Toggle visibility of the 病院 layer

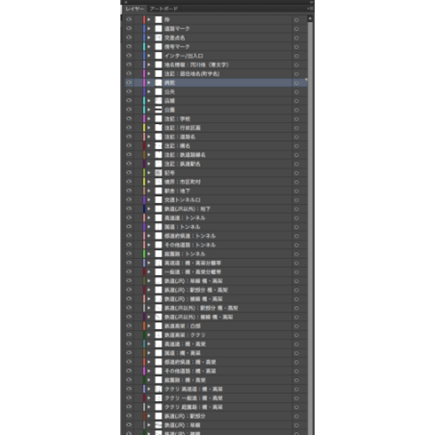(129, 82)
